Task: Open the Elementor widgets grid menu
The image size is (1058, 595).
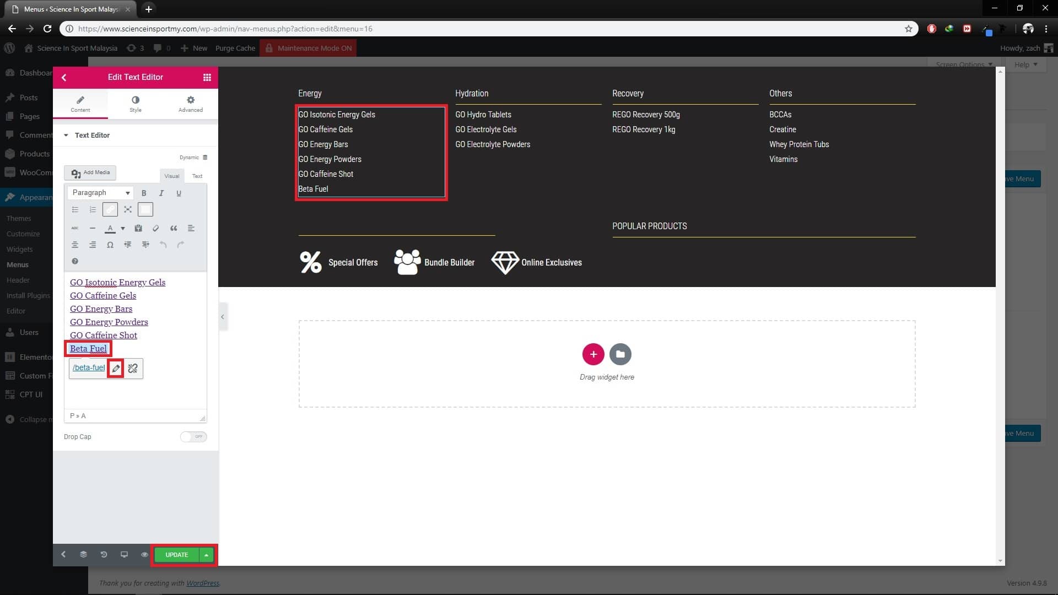Action: coord(207,78)
